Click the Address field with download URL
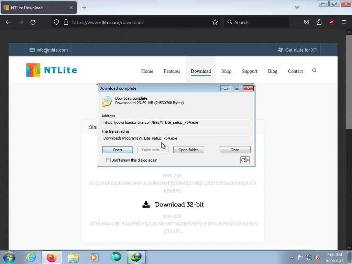Viewport: 352px width, 264px height. pyautogui.click(x=176, y=123)
